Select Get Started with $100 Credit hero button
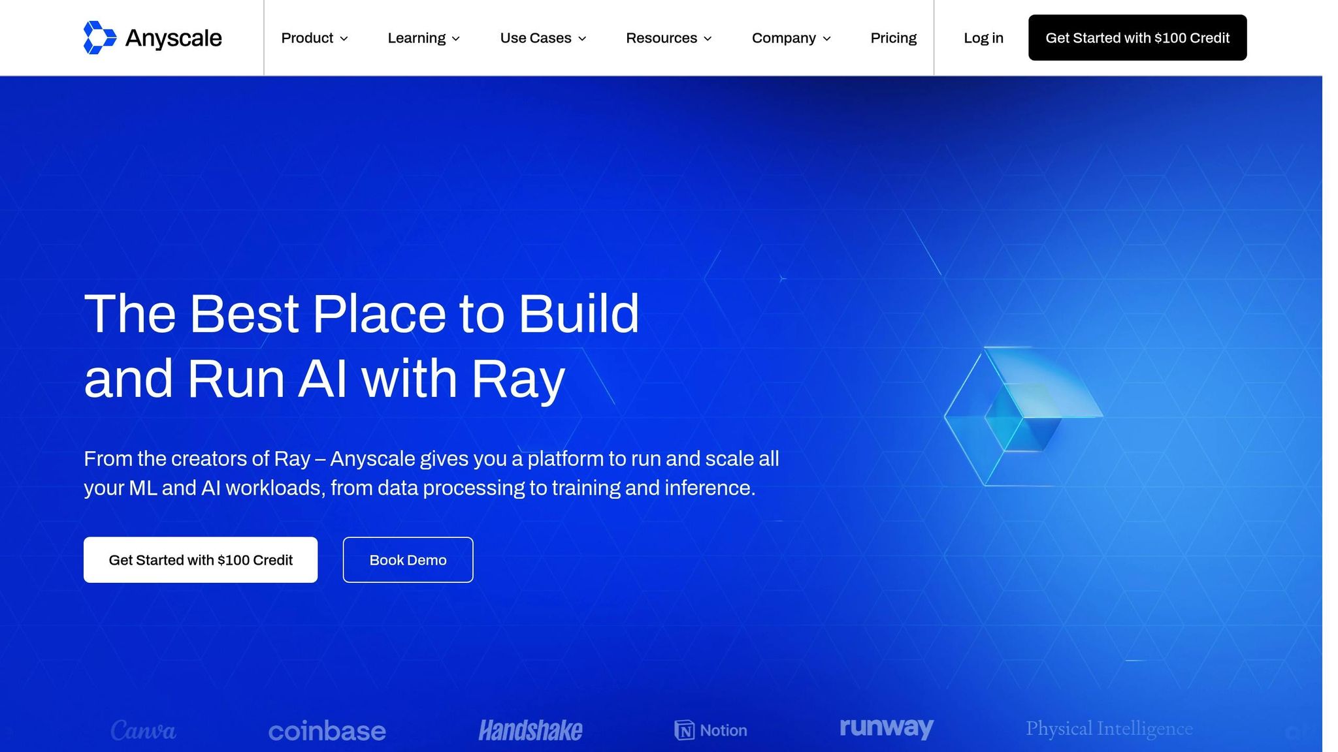This screenshot has width=1338, height=752. point(201,559)
